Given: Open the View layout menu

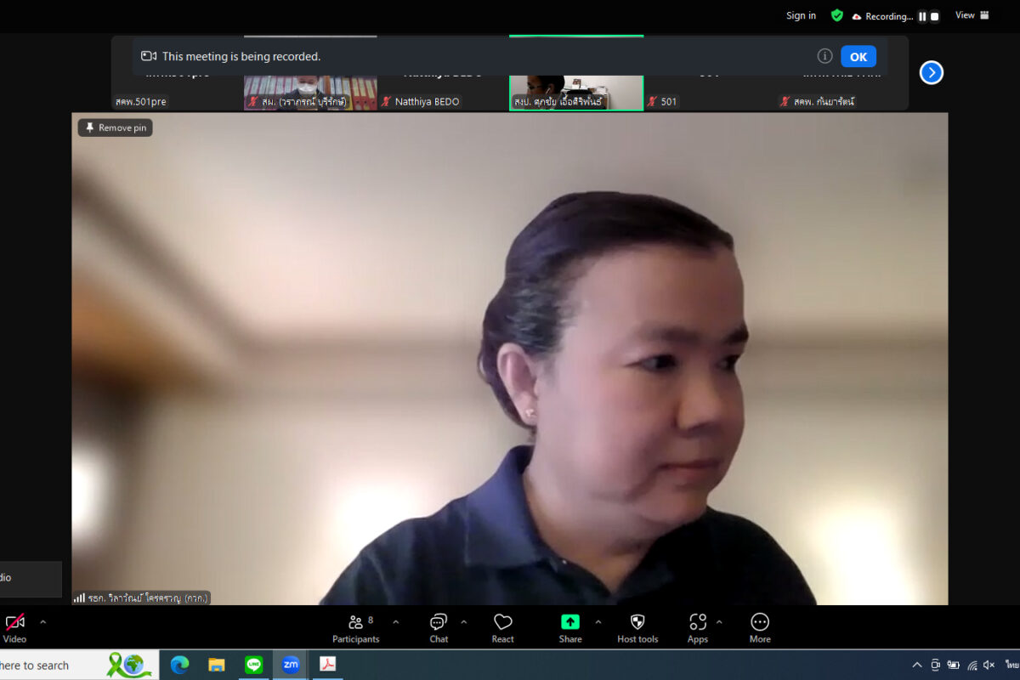Looking at the screenshot, I should (972, 15).
